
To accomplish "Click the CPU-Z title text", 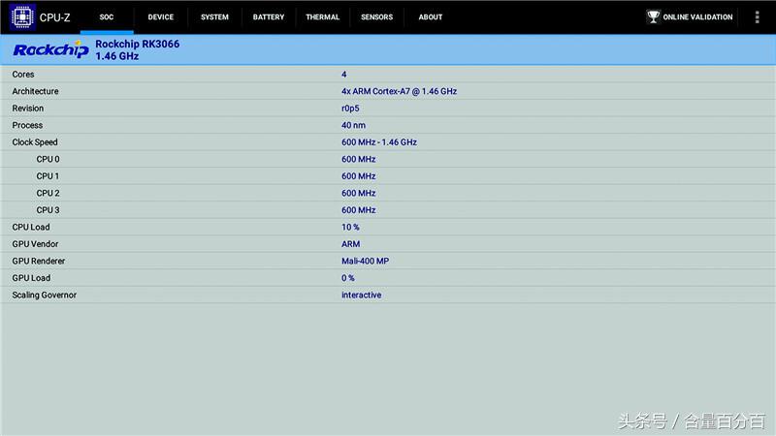I will pyautogui.click(x=55, y=17).
